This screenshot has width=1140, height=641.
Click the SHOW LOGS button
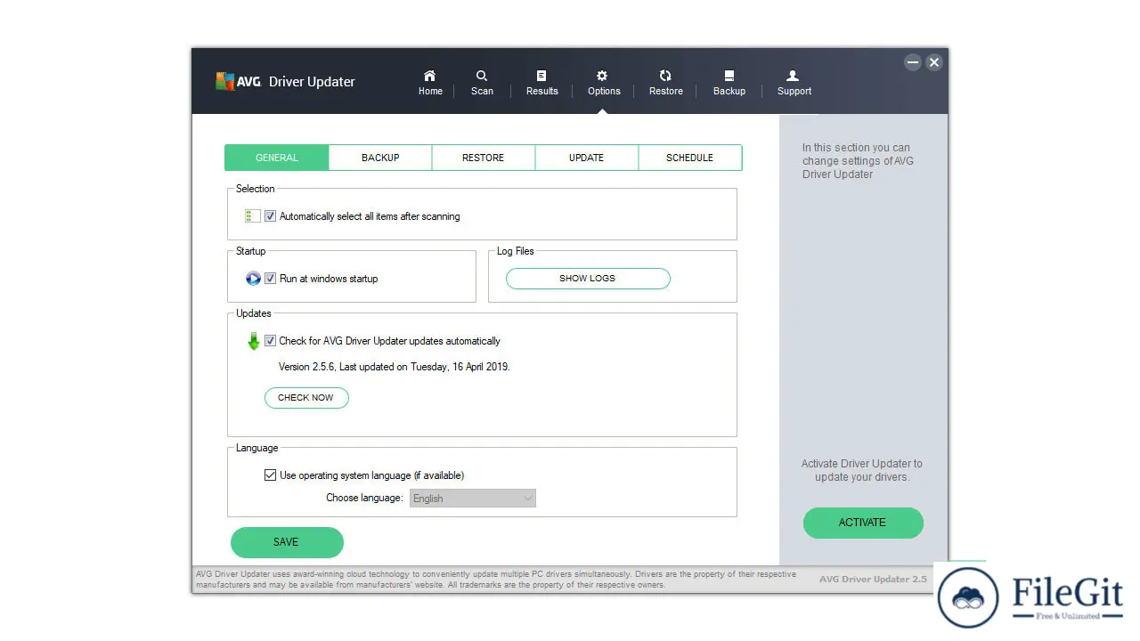pos(588,279)
